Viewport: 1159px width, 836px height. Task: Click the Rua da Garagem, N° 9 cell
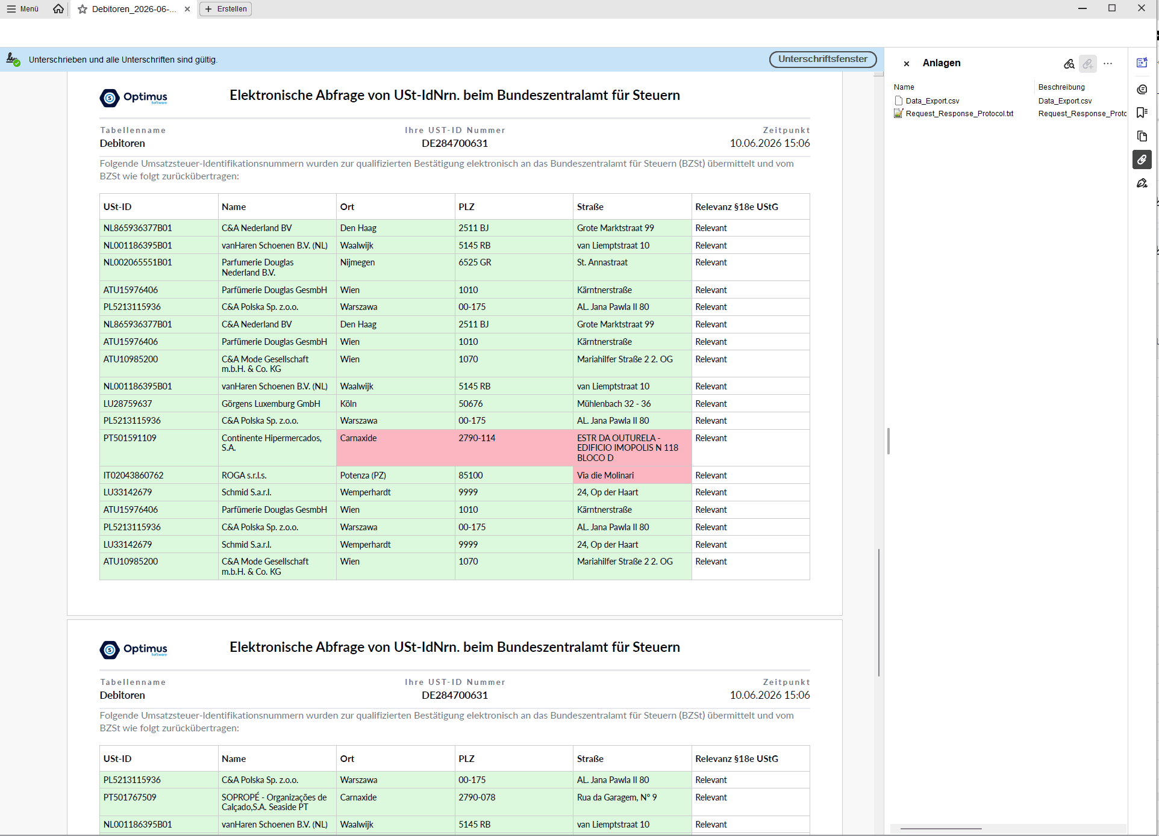[x=632, y=802]
